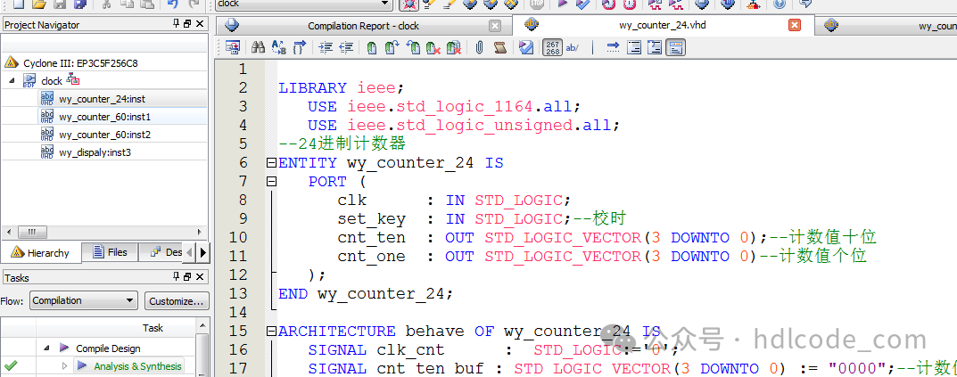Viewport: 957px width, 377px height.
Task: Open the Find binoculars tool
Action: pyautogui.click(x=258, y=47)
